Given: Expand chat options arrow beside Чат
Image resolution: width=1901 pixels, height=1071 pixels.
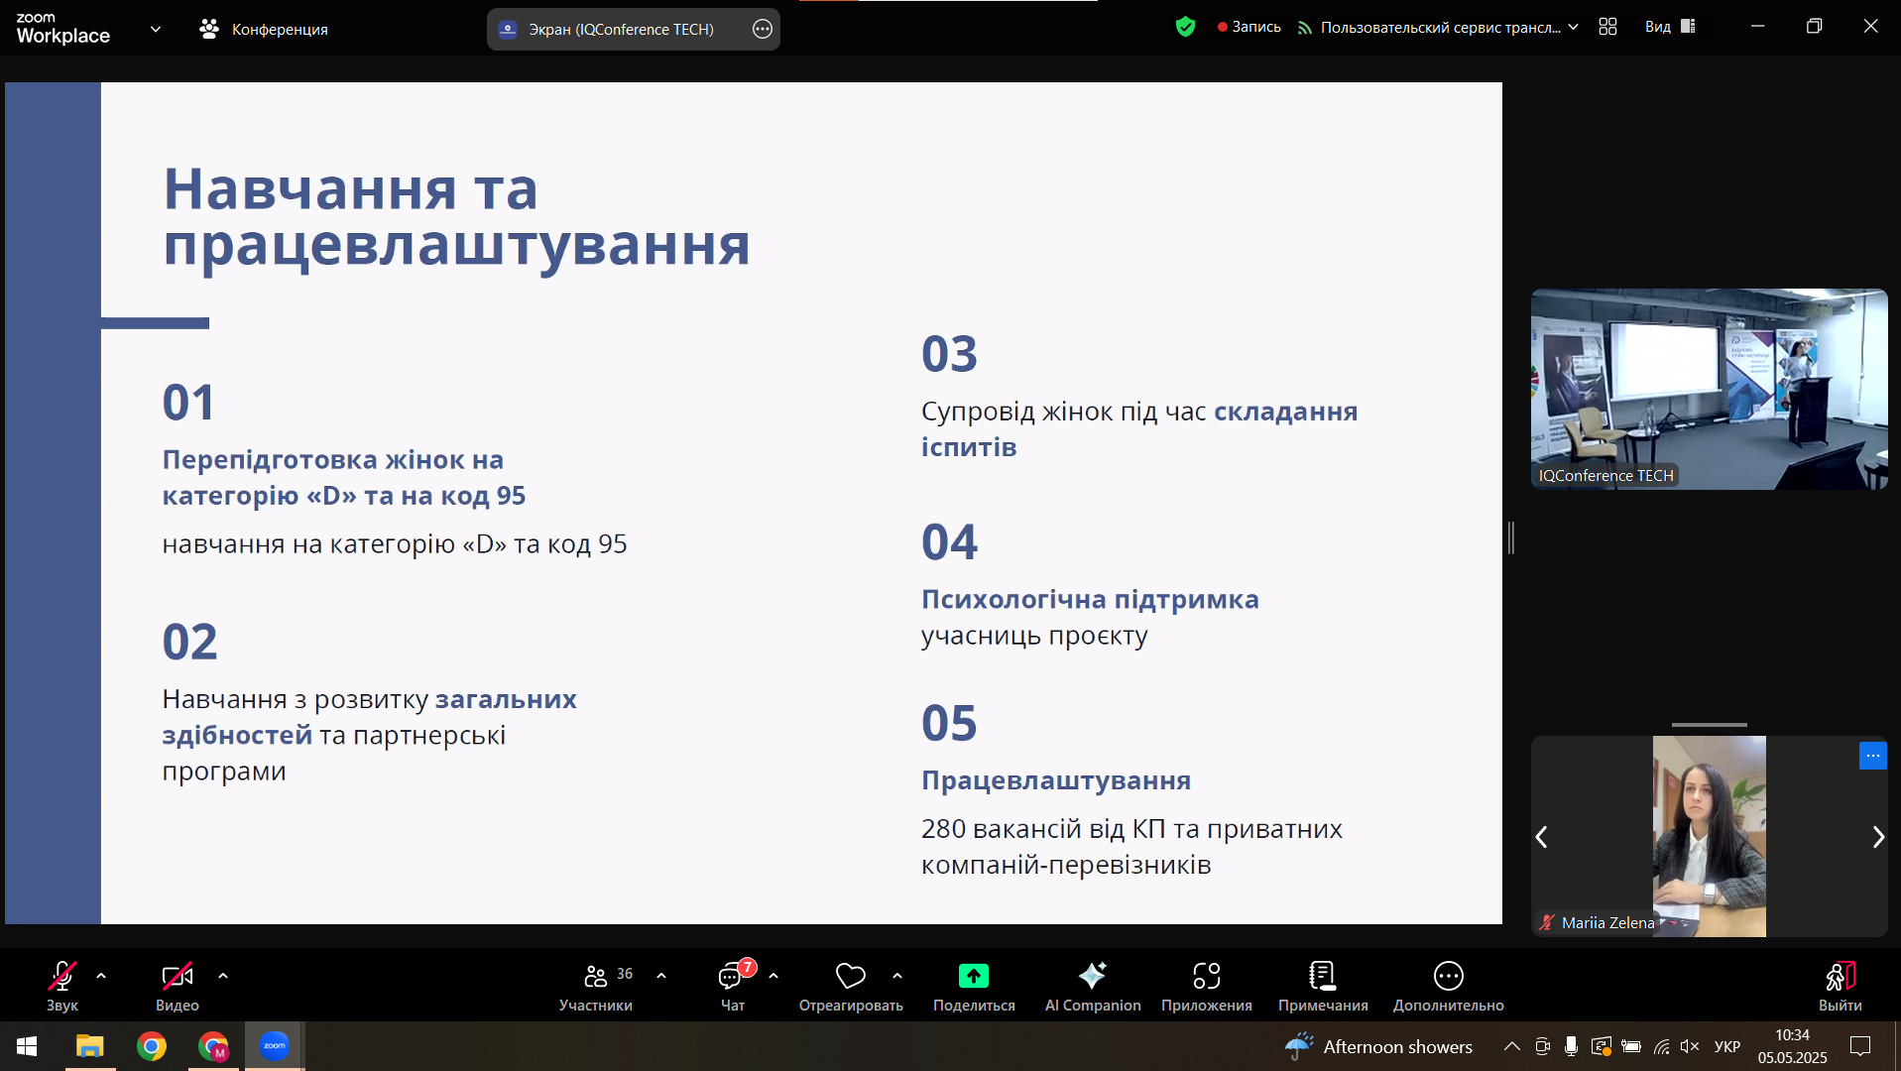Looking at the screenshot, I should point(773,976).
